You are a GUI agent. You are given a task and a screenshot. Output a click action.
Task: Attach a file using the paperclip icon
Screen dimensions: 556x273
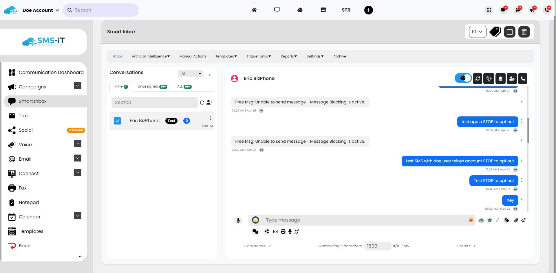516,220
